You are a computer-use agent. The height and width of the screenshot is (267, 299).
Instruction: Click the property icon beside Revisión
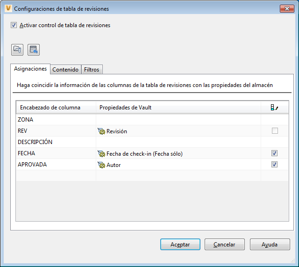101,131
